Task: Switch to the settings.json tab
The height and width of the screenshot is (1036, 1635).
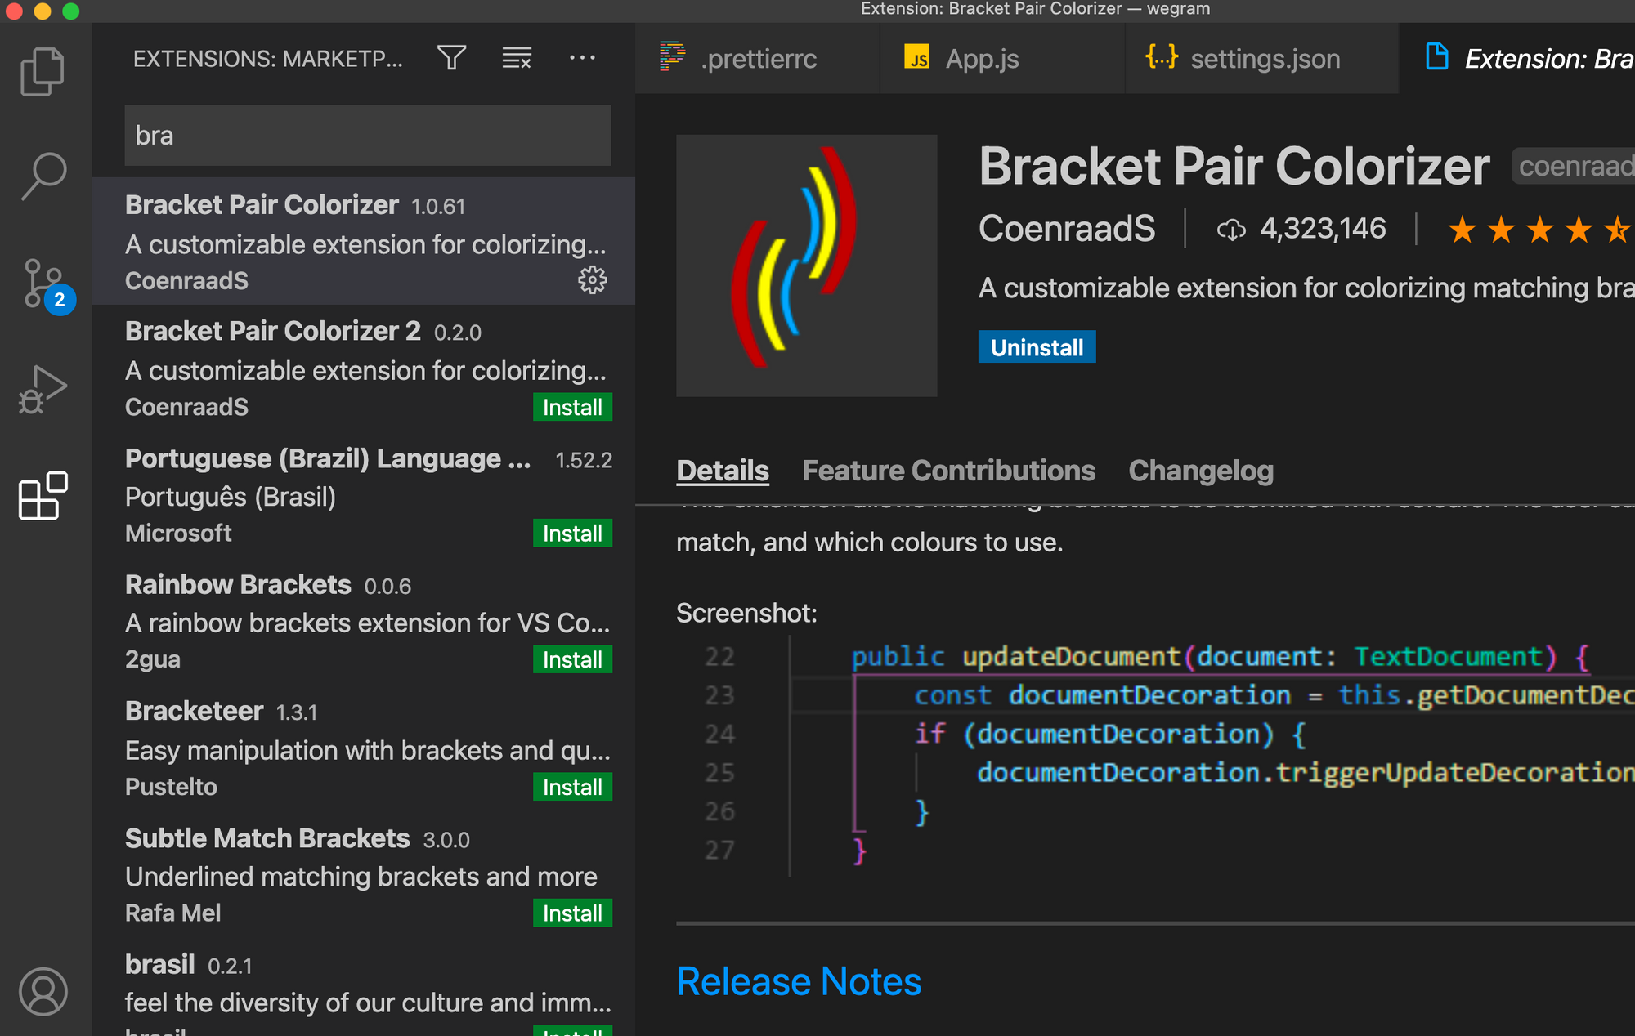Action: point(1264,59)
